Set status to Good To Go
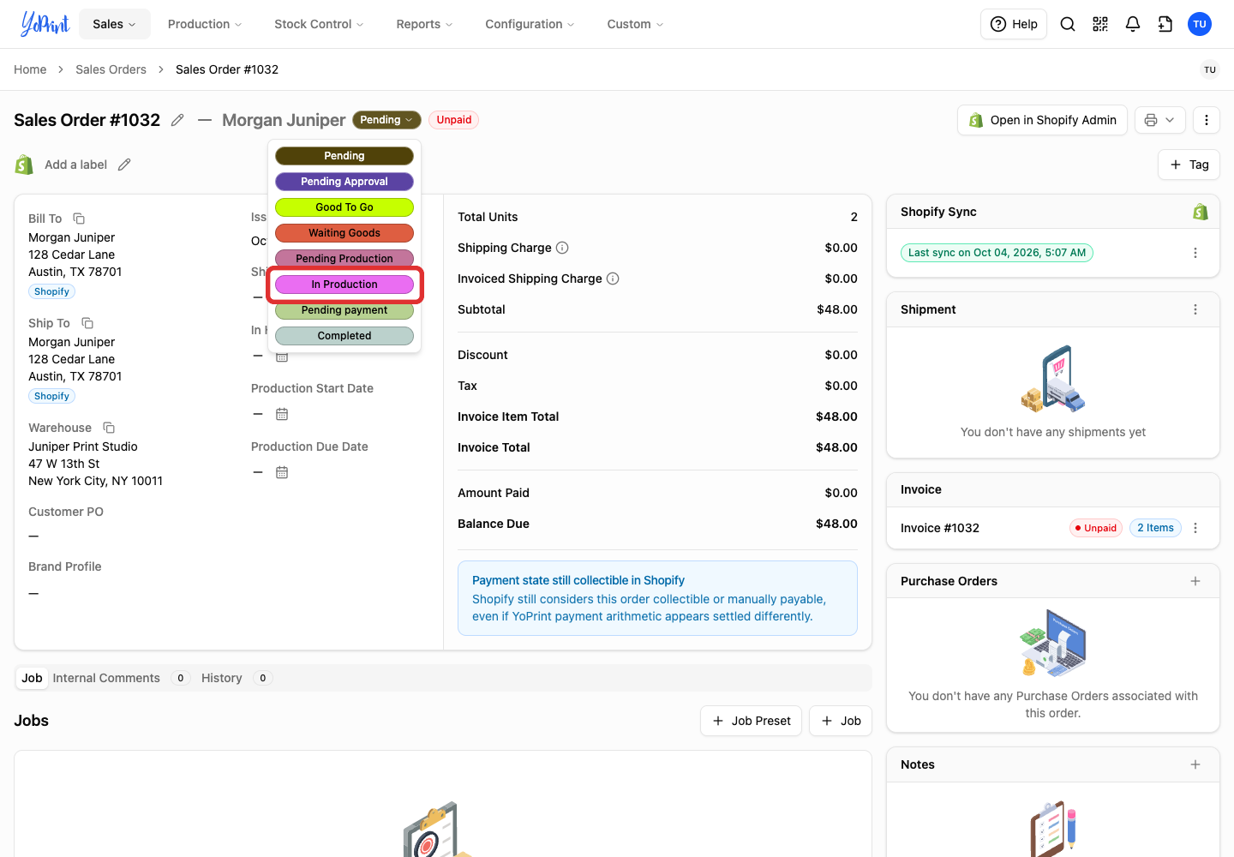 344,207
